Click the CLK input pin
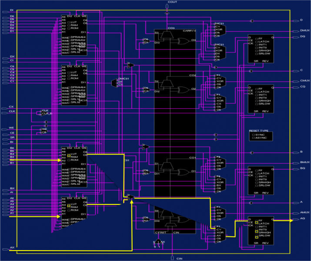This screenshot has height=261, width=311. [12, 111]
